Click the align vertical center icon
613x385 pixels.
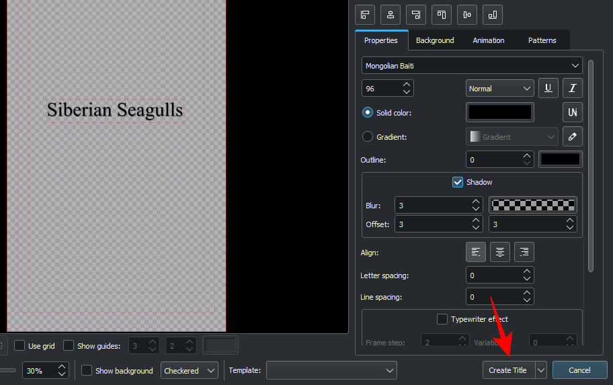click(467, 14)
